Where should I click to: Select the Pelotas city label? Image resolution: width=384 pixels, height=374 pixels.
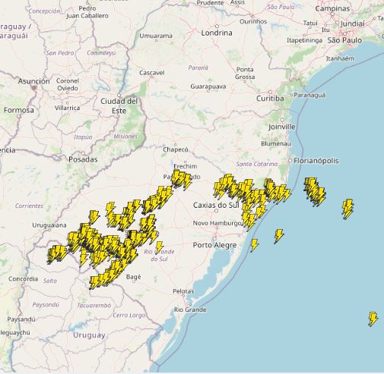(x=183, y=291)
